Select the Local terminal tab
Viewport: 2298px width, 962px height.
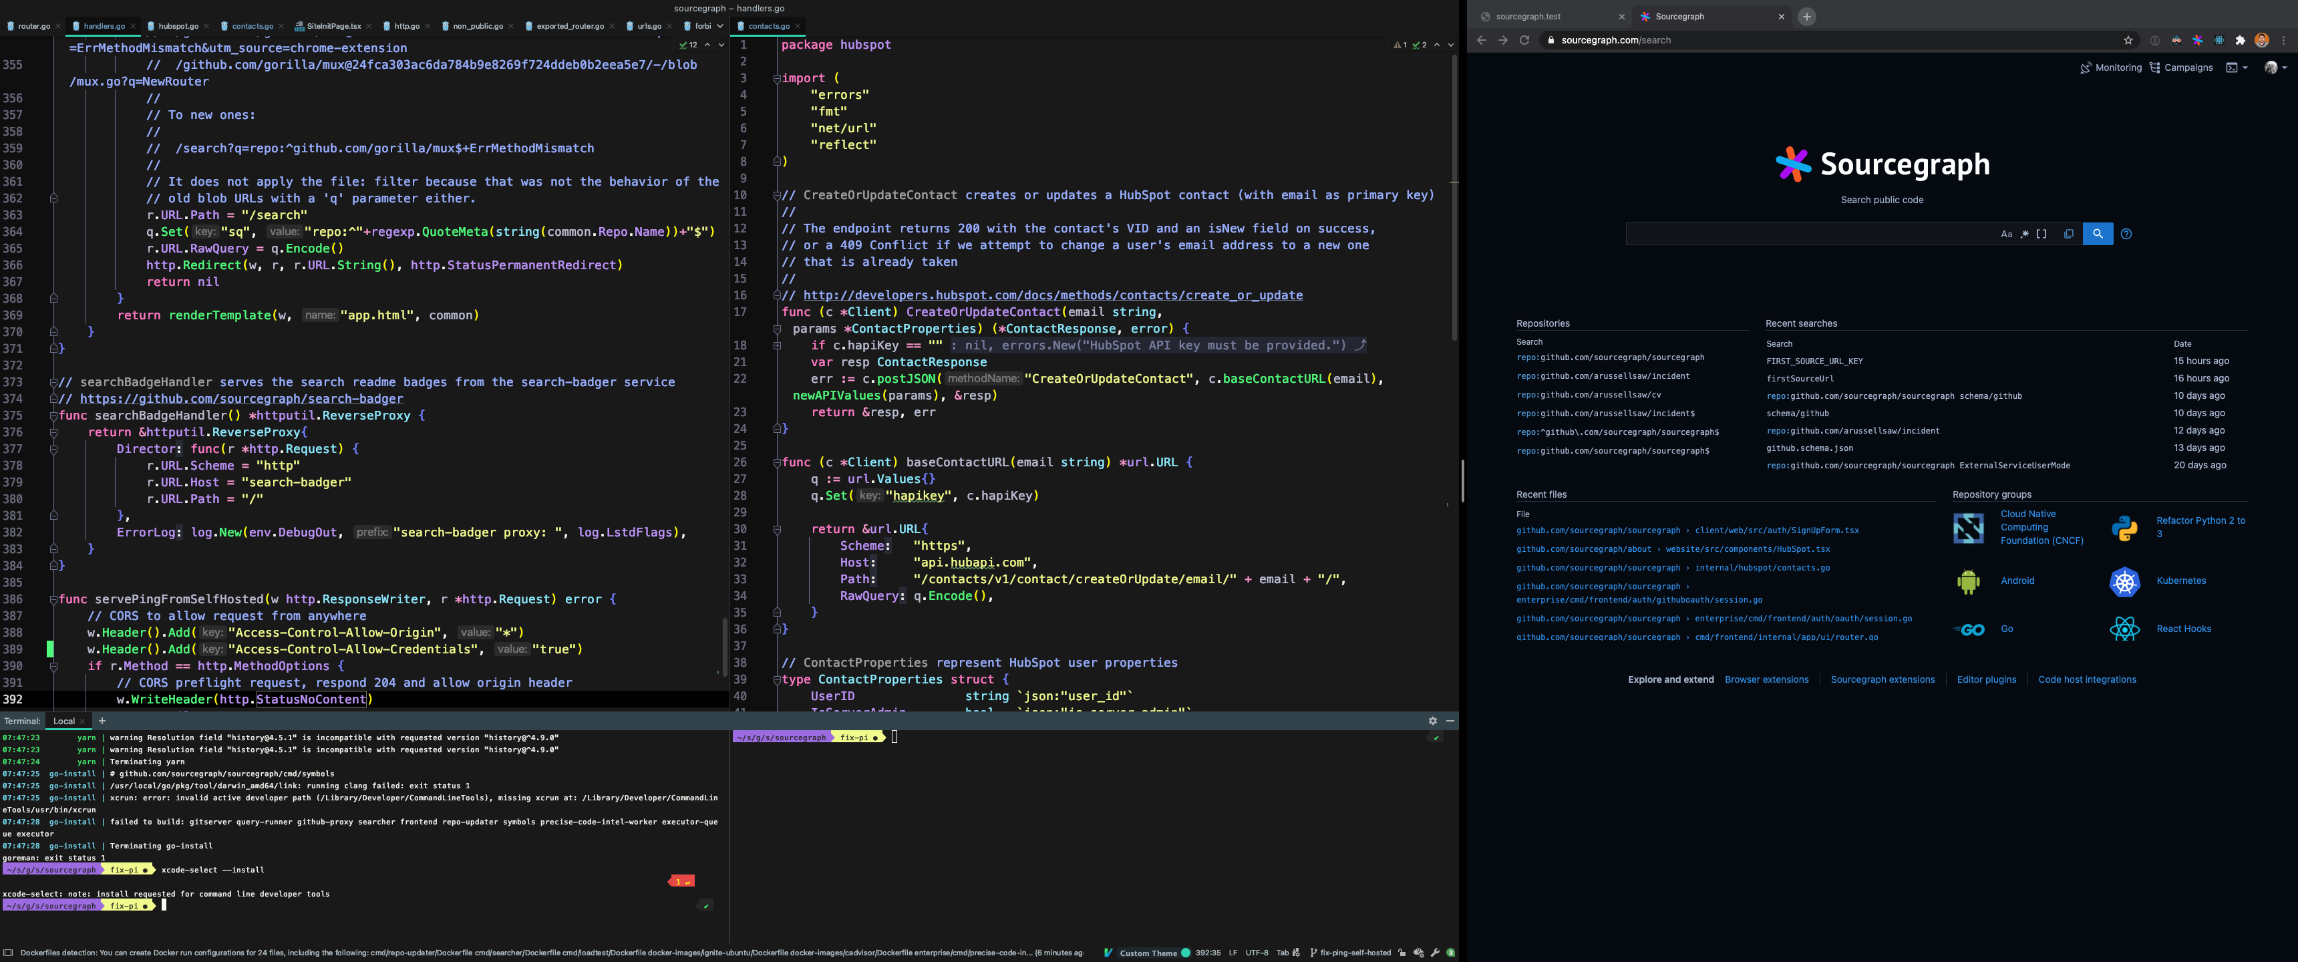[x=65, y=720]
